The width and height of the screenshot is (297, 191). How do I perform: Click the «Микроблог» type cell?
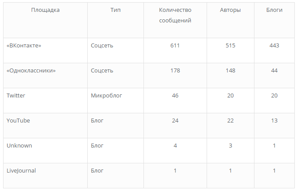coord(106,96)
